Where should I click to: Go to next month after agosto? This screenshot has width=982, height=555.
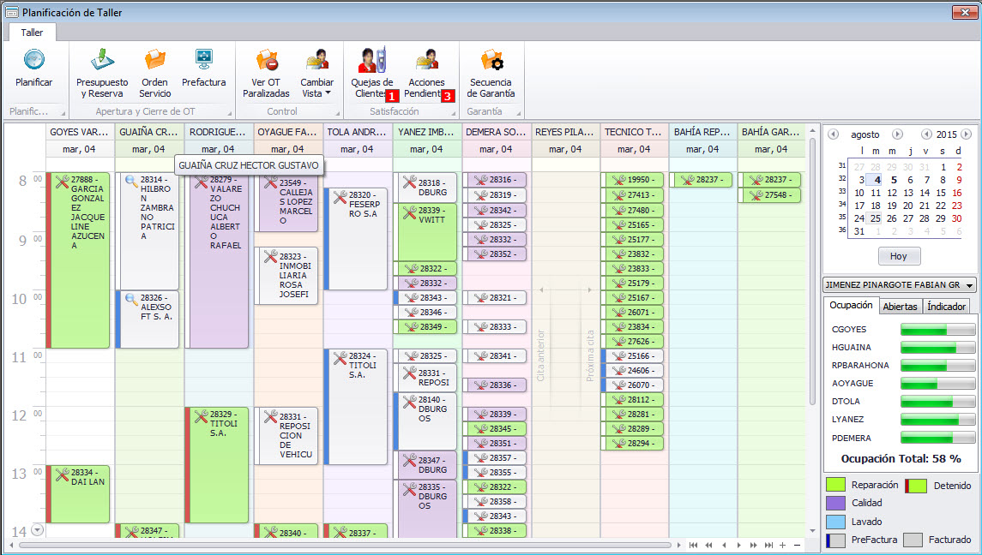897,134
